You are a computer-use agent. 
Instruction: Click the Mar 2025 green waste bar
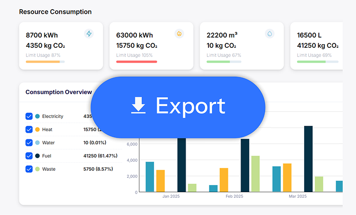pos(319,184)
